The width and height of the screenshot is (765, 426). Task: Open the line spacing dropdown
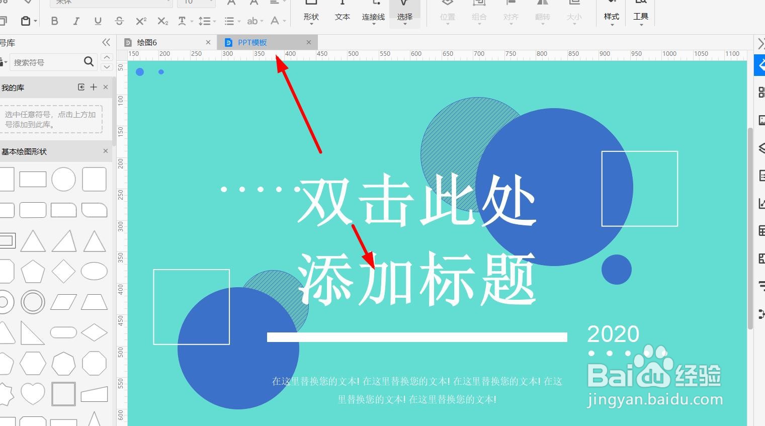point(207,21)
